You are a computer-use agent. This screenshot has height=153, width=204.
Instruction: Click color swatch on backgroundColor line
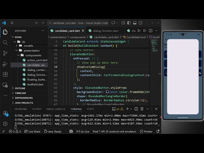tap(107, 92)
